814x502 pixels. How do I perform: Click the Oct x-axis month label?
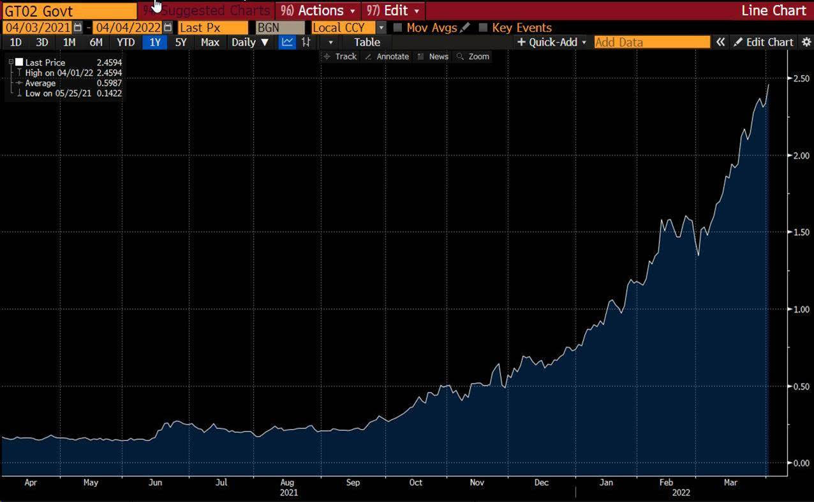(x=416, y=482)
